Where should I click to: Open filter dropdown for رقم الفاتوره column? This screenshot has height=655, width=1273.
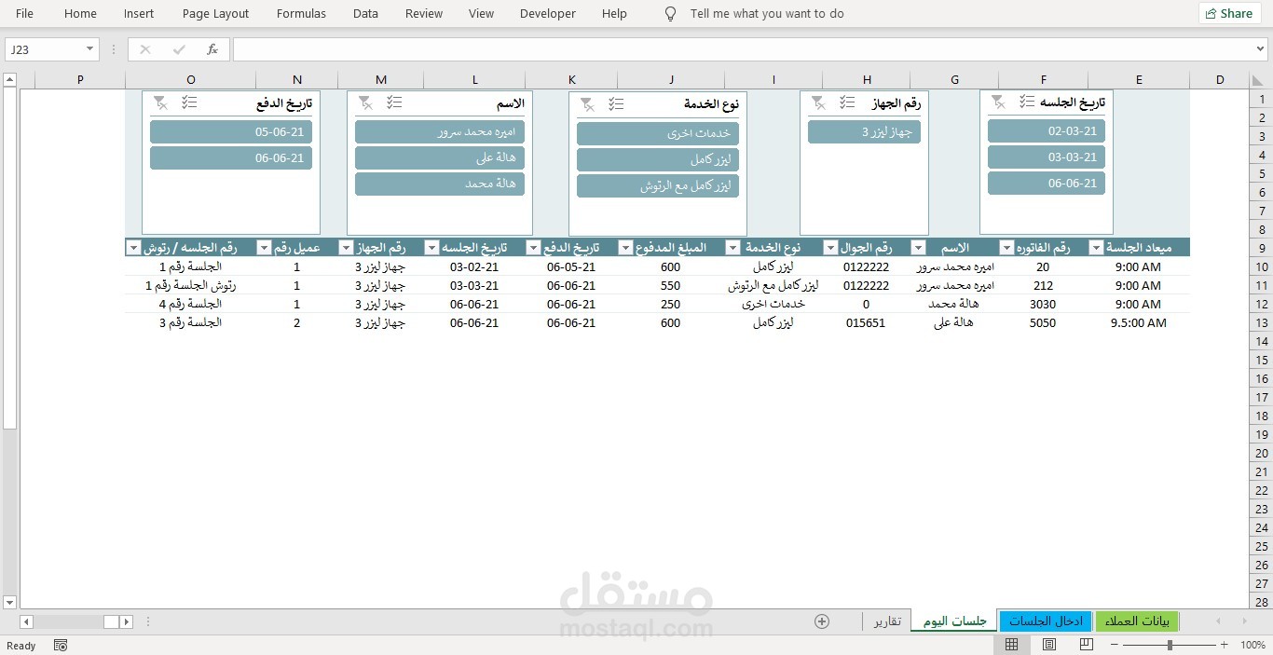[x=1006, y=248]
